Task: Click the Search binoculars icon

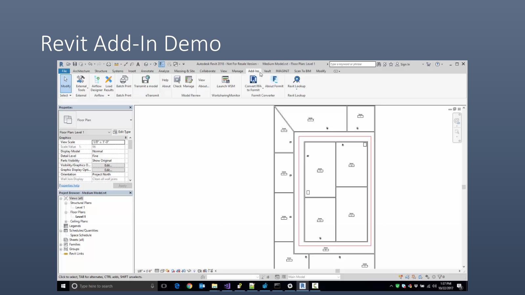Action: pos(379,64)
